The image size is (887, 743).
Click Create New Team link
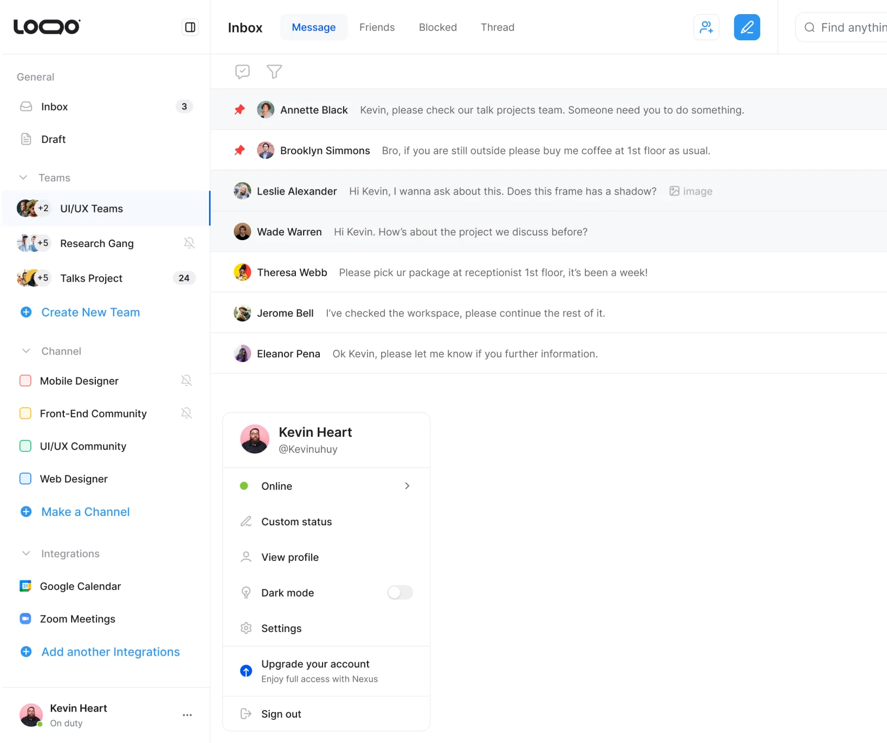[x=90, y=312]
